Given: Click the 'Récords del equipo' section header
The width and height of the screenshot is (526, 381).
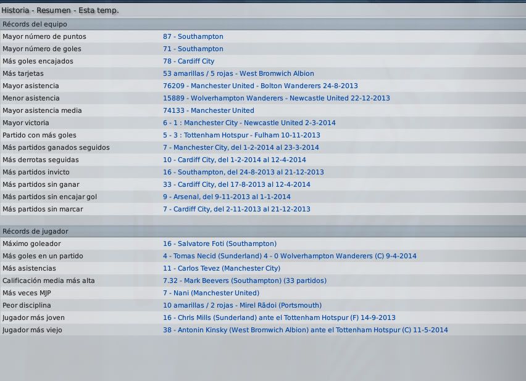Looking at the screenshot, I should click(263, 24).
